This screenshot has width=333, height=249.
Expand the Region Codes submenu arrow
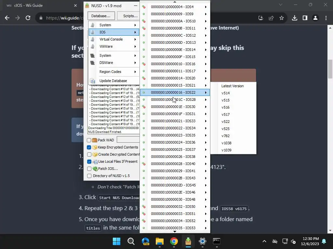tap(135, 72)
